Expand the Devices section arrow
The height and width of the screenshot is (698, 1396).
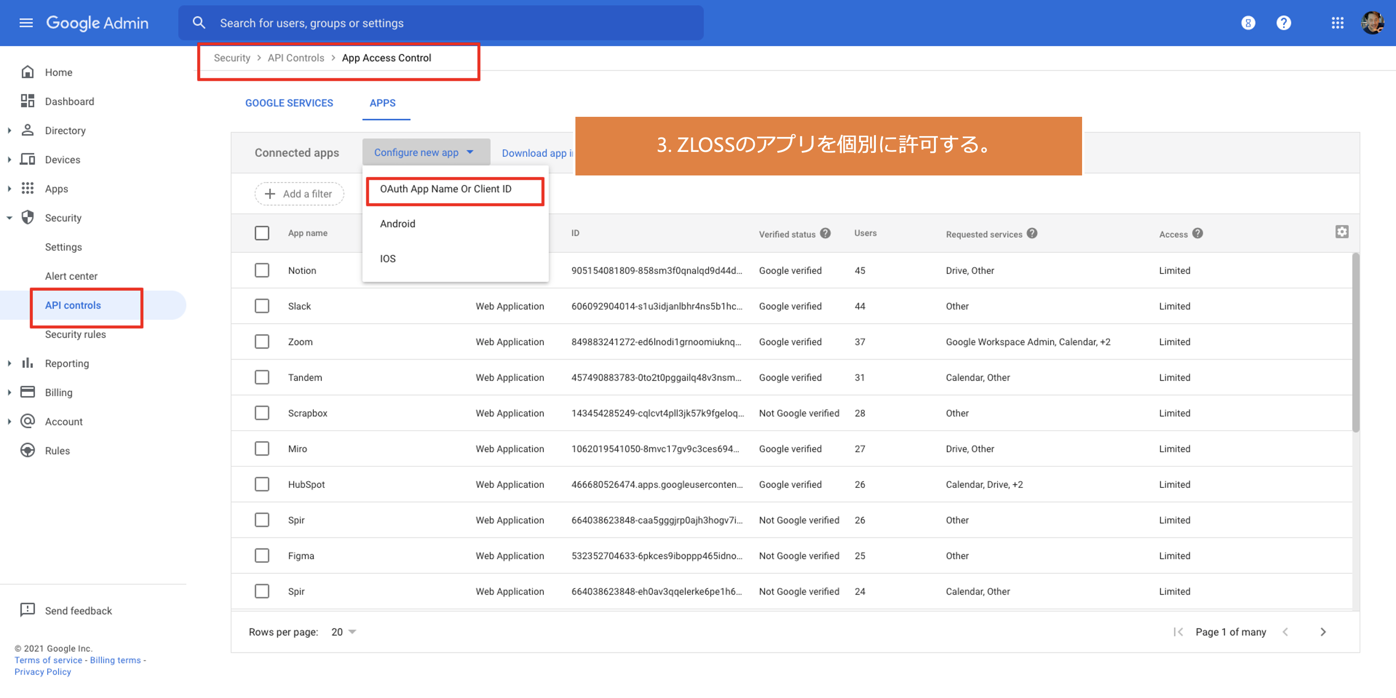pyautogui.click(x=9, y=160)
